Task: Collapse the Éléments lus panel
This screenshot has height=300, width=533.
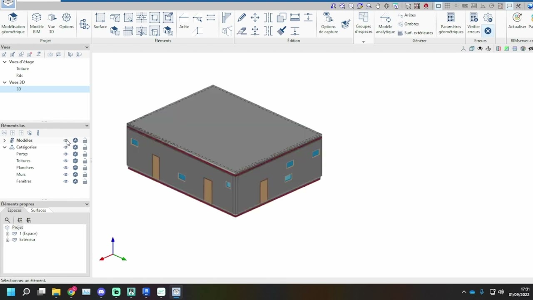Action: pyautogui.click(x=87, y=125)
